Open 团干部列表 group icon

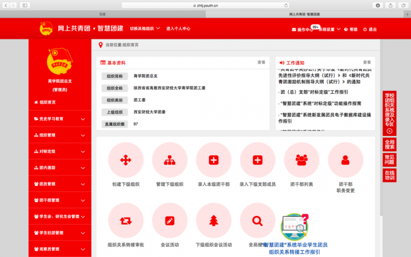[301, 160]
